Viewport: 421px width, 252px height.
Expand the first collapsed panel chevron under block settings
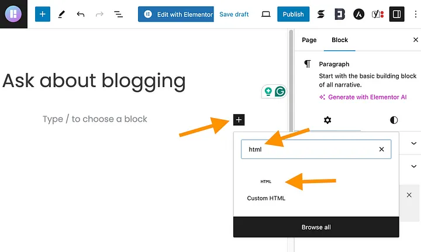click(414, 143)
